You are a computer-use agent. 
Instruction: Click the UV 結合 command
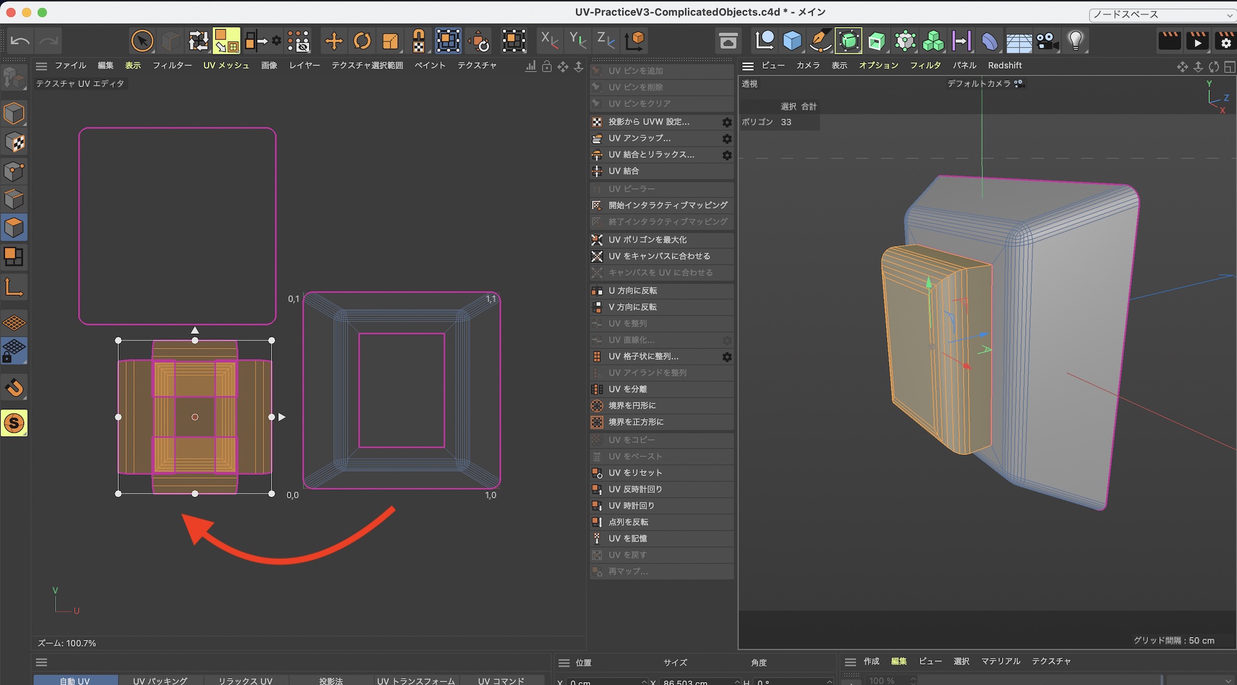624,171
